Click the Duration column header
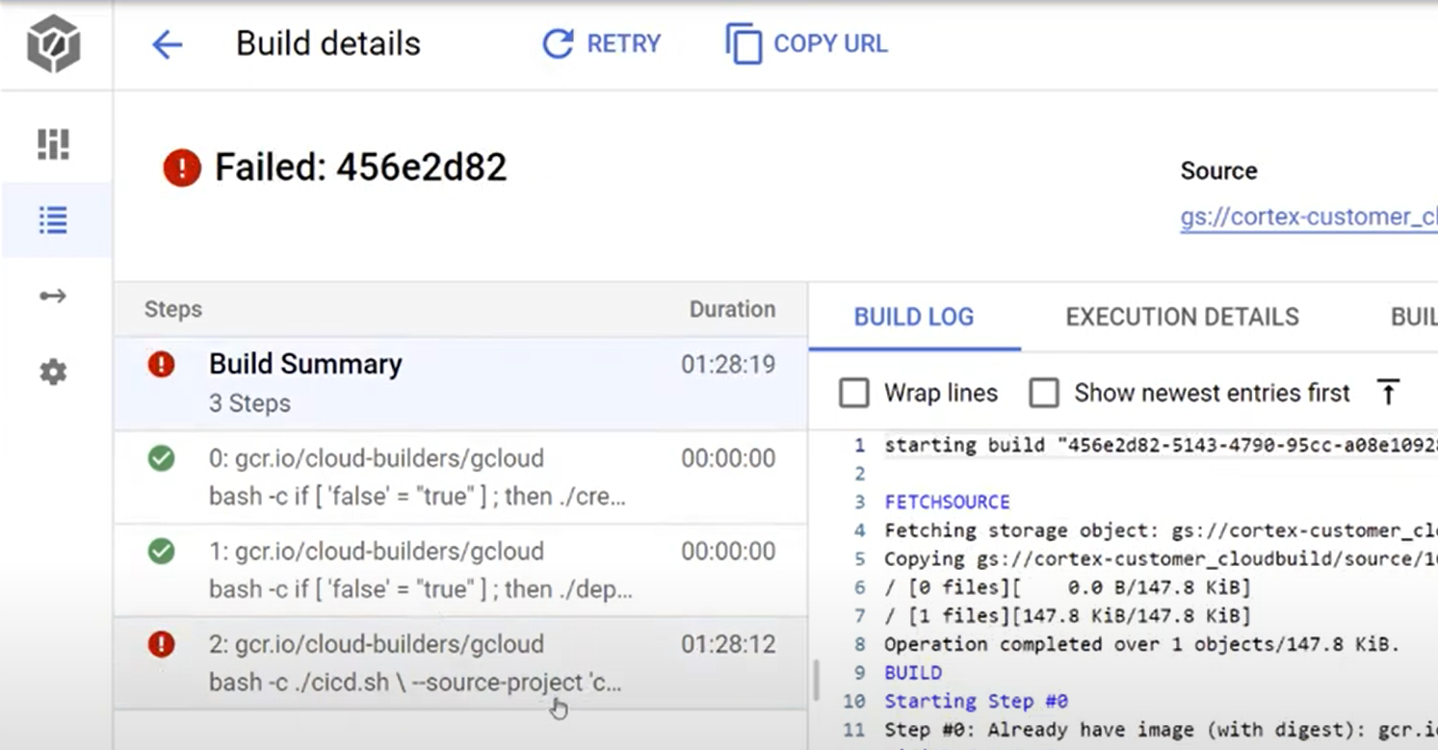The width and height of the screenshot is (1438, 750). pos(732,309)
